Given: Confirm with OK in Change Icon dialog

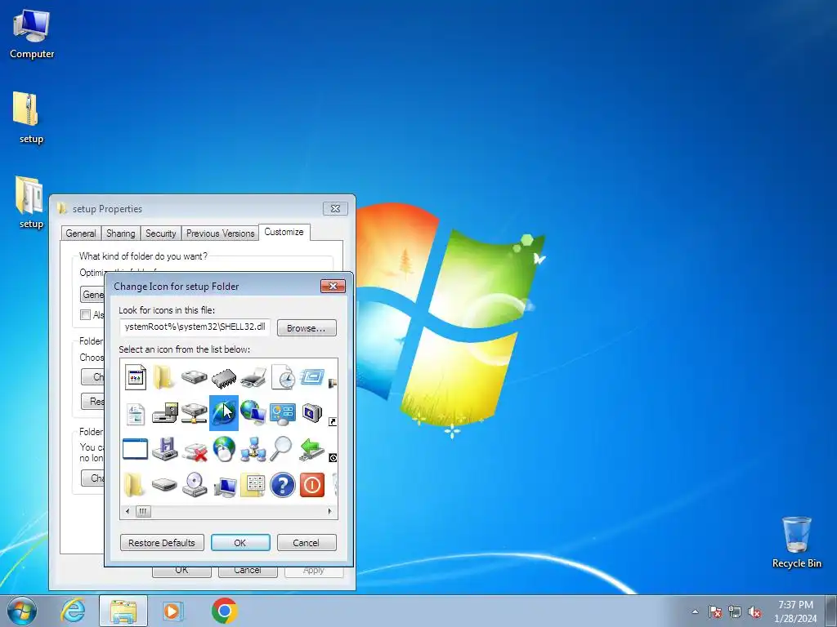Looking at the screenshot, I should (x=240, y=543).
